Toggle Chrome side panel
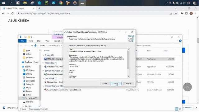The height and width of the screenshot is (112, 199). click(186, 13)
